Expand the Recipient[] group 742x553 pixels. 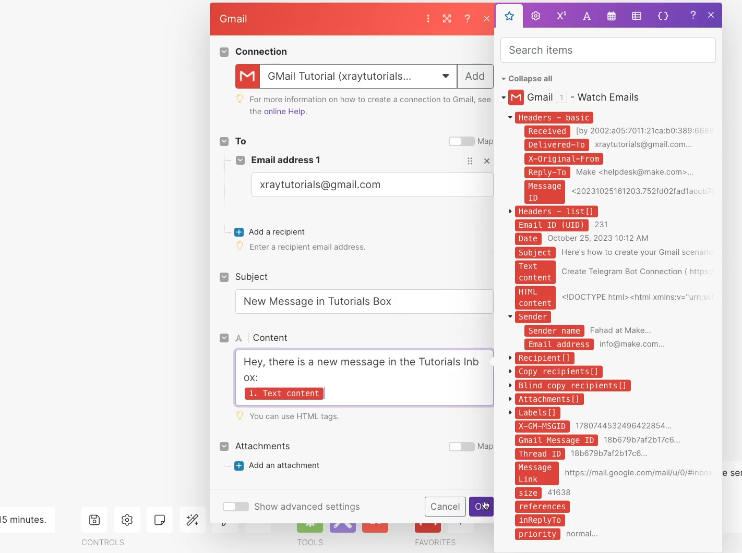tap(510, 358)
